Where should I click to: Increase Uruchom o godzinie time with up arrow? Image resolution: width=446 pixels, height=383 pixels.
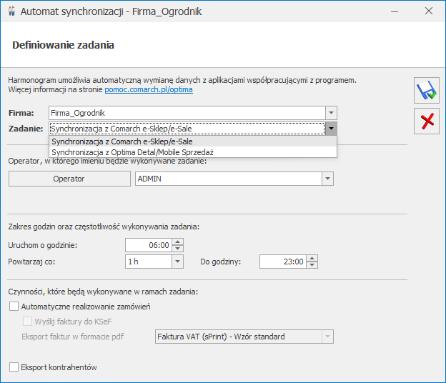pos(178,242)
